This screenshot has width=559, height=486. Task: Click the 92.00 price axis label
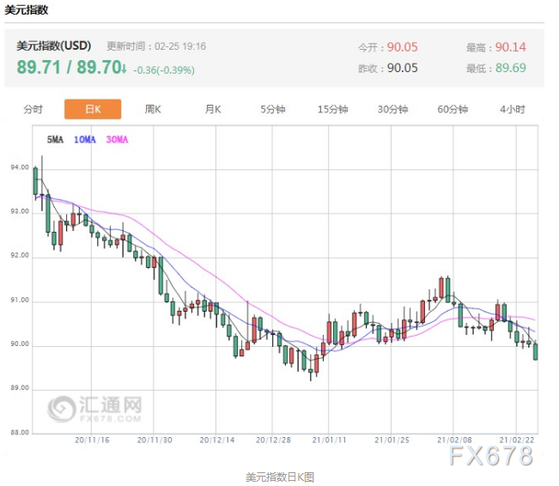(x=20, y=255)
